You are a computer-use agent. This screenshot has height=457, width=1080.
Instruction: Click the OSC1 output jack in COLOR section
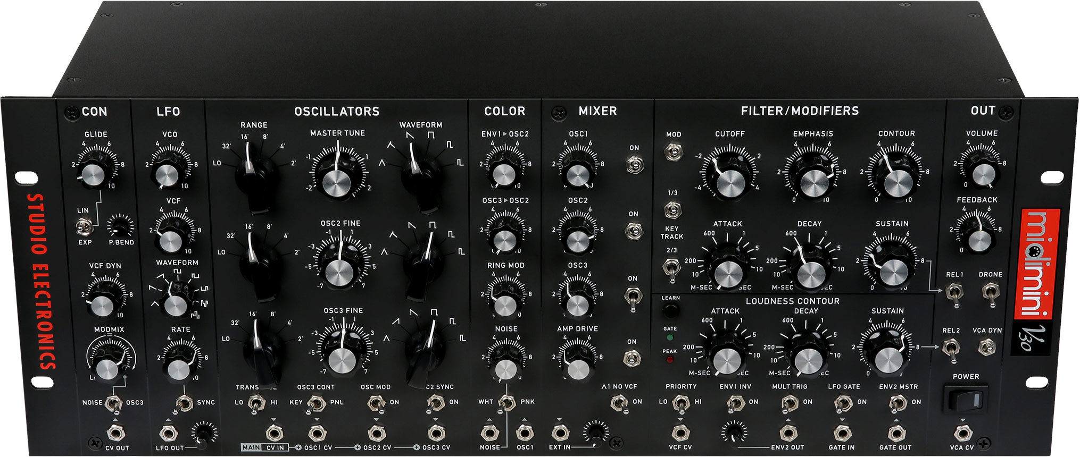tap(525, 432)
